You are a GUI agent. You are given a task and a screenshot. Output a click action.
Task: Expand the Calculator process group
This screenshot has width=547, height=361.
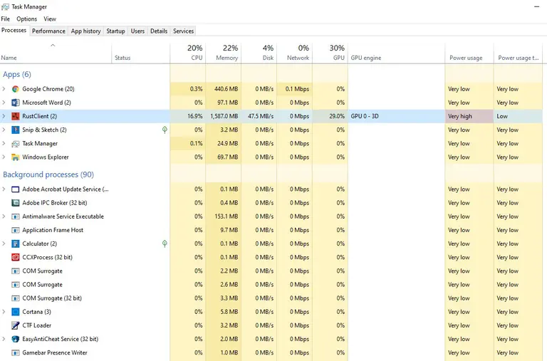4,244
